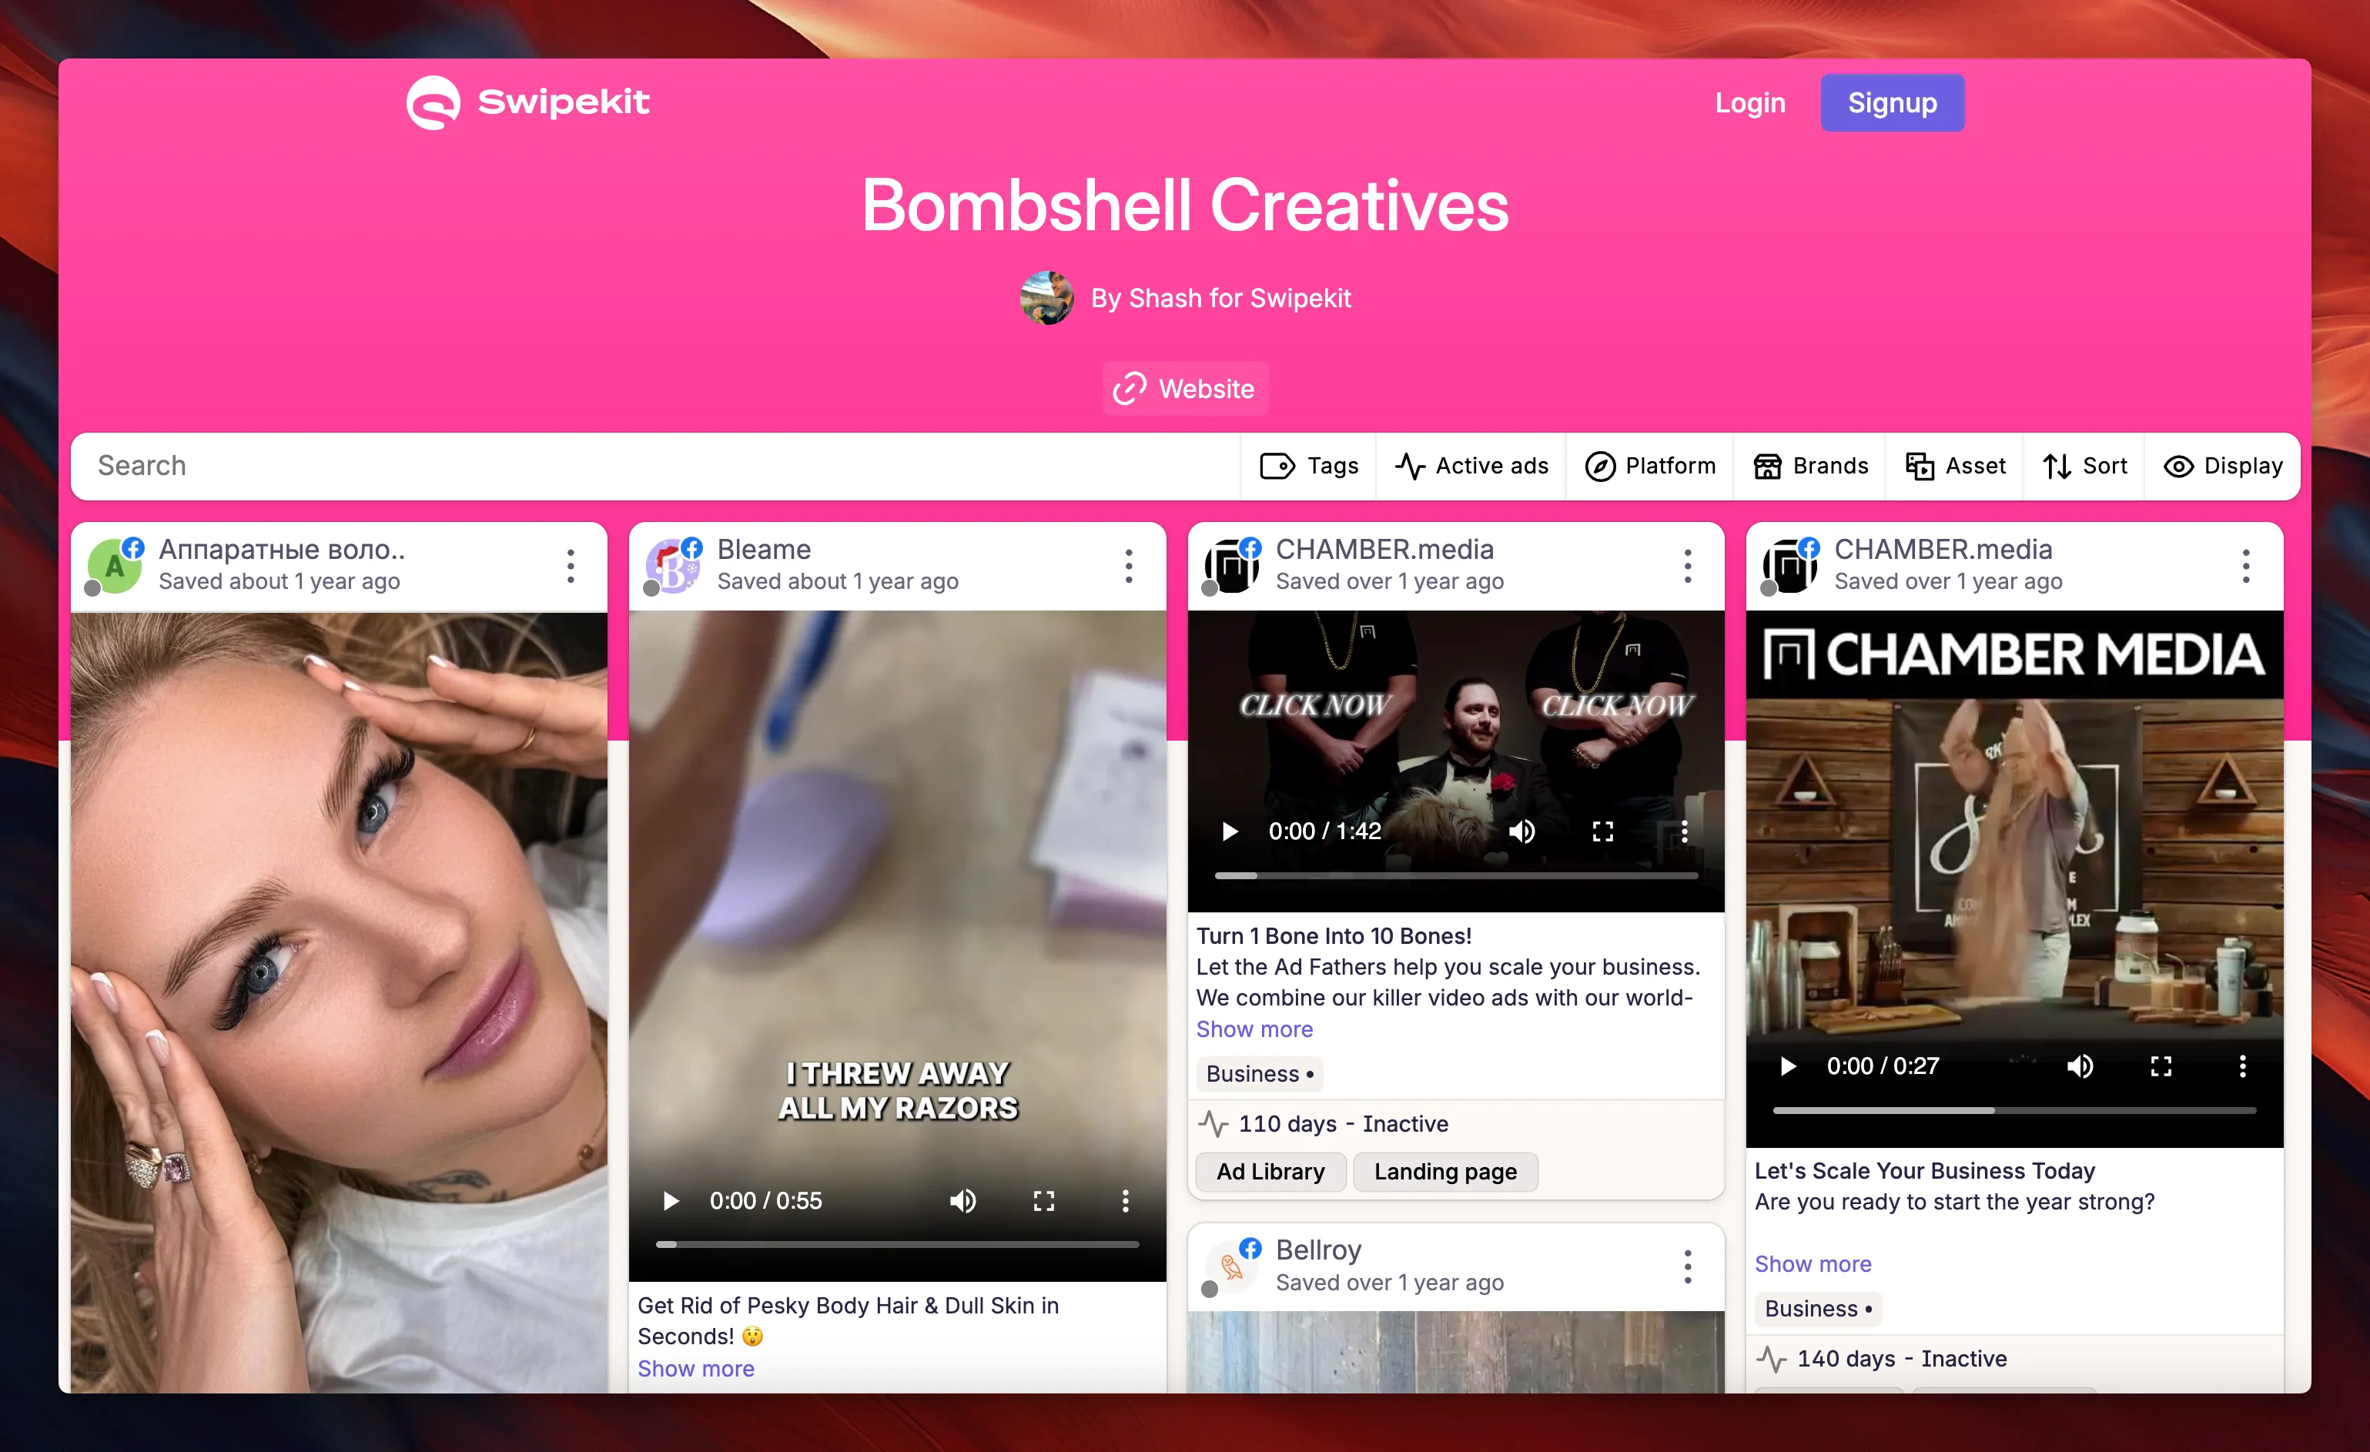Click the 140 days - Inactive status
Viewport: 2370px width, 1452px height.
[x=1883, y=1359]
